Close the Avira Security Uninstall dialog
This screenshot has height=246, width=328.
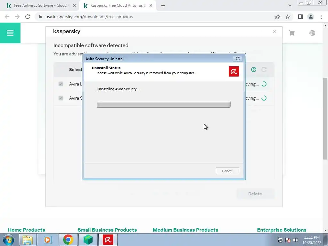pos(238,59)
